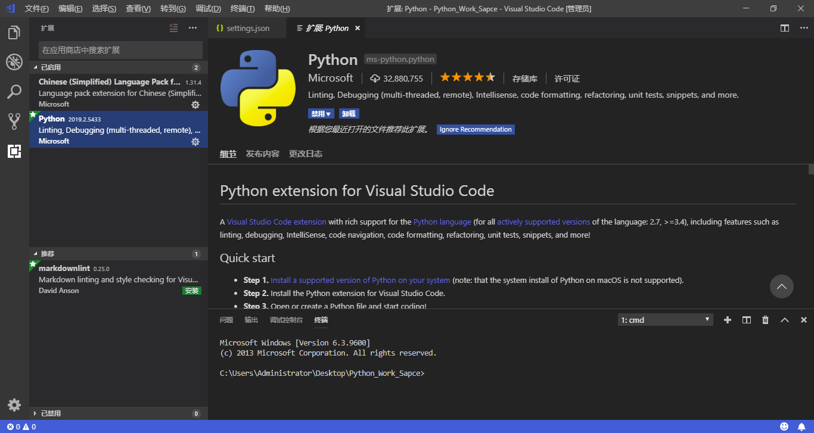The image size is (814, 433).
Task: Open the 调试(D) menu
Action: [x=208, y=8]
